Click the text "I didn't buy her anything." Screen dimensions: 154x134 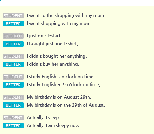(x=53, y=64)
